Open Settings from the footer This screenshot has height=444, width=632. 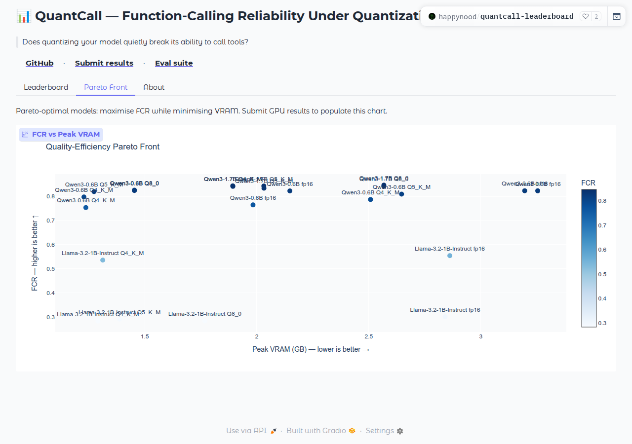point(384,431)
